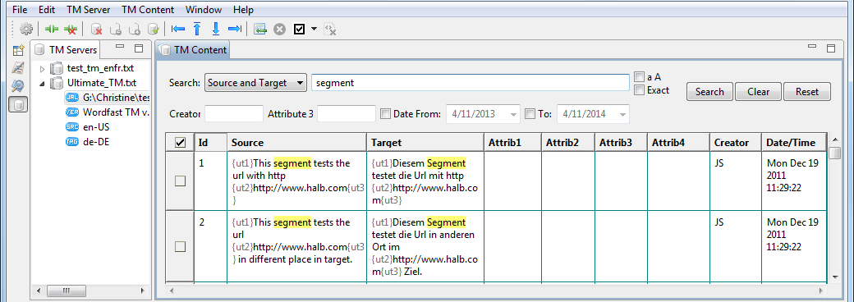Click the Reset button
The width and height of the screenshot is (854, 302).
[x=807, y=92]
